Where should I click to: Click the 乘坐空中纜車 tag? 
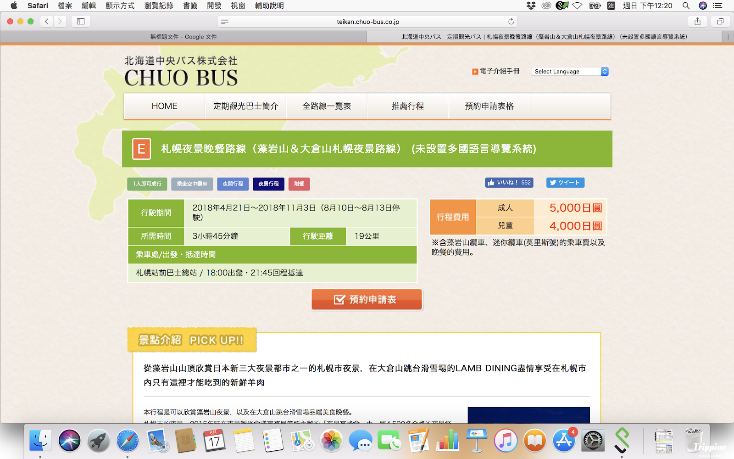pyautogui.click(x=192, y=184)
